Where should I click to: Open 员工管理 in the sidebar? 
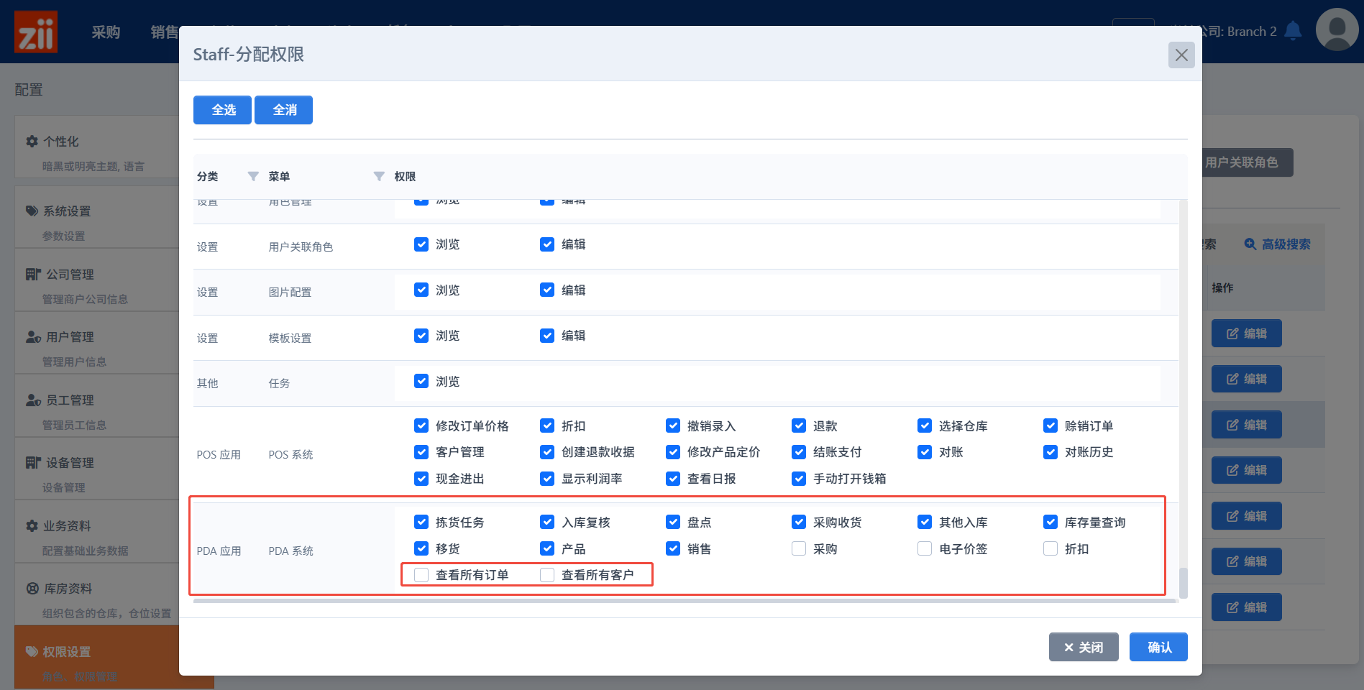click(70, 400)
